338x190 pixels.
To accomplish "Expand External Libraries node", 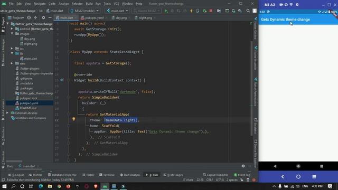I will point(7,113).
